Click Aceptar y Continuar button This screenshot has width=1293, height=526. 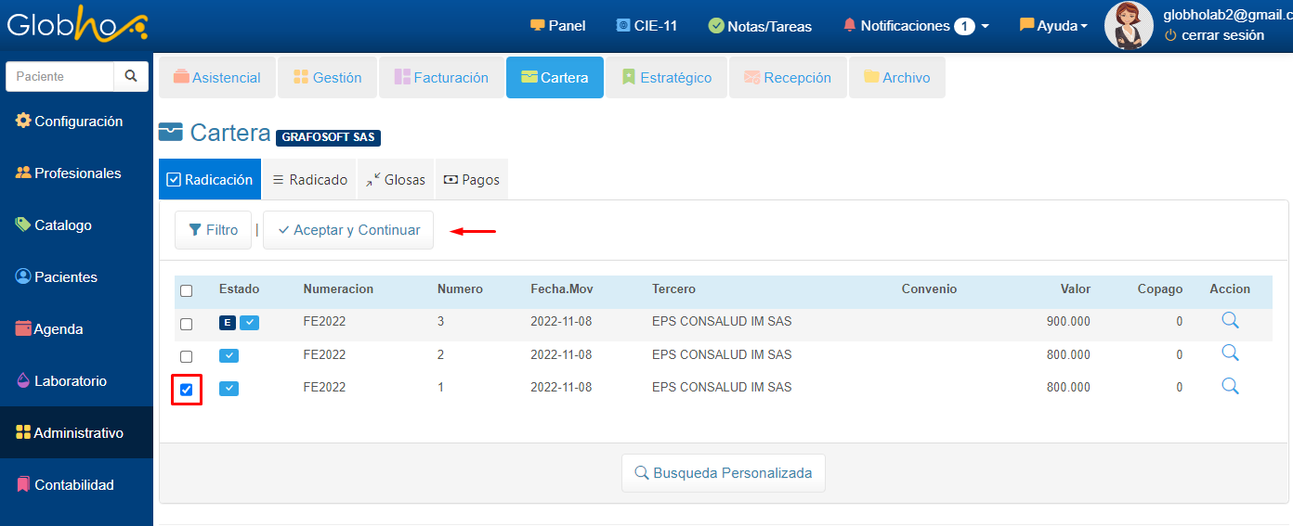pyautogui.click(x=348, y=230)
